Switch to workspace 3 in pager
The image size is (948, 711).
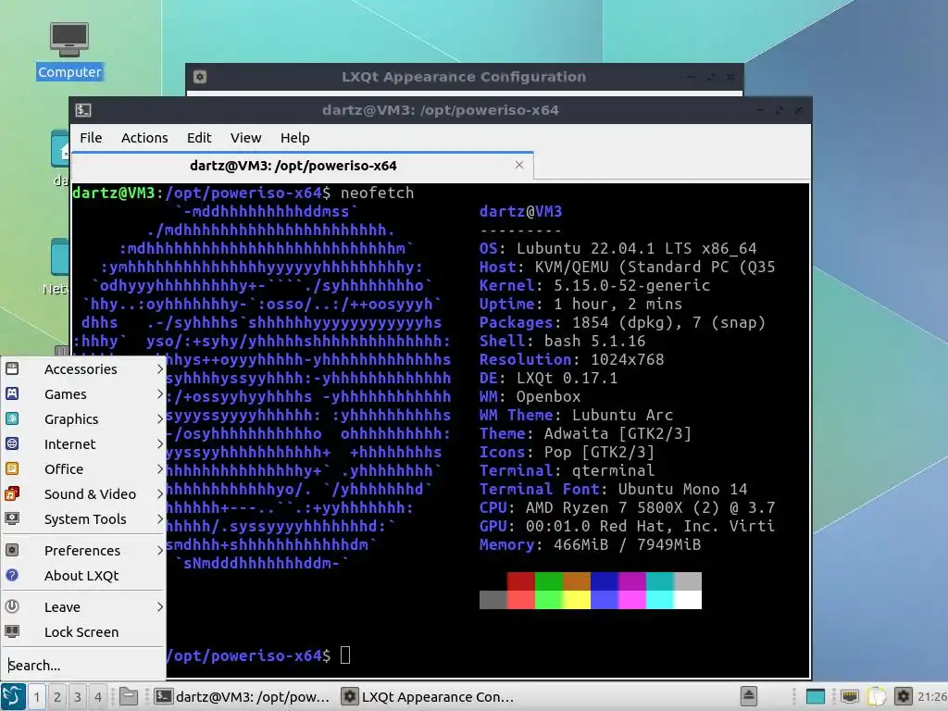click(78, 697)
